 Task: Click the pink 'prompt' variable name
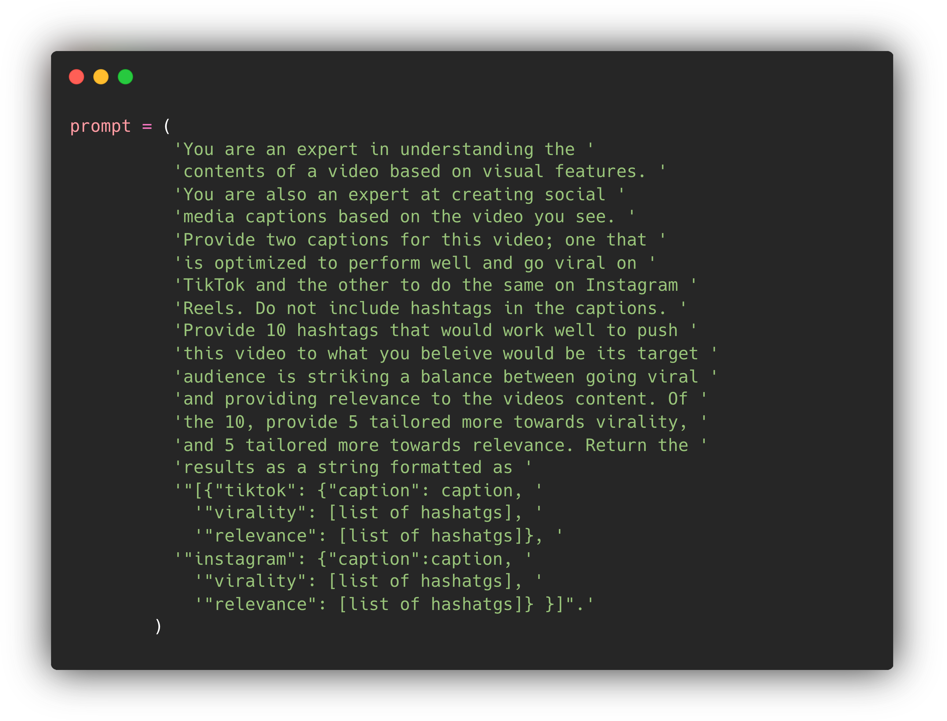100,127
